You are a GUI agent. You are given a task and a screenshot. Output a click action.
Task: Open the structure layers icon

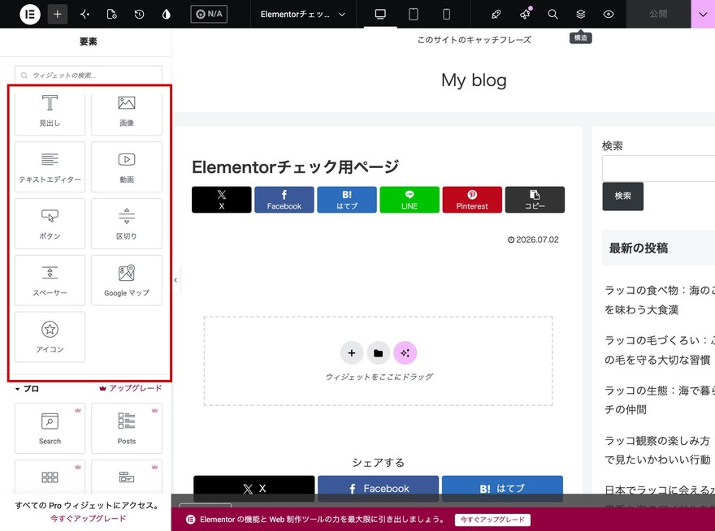point(580,14)
